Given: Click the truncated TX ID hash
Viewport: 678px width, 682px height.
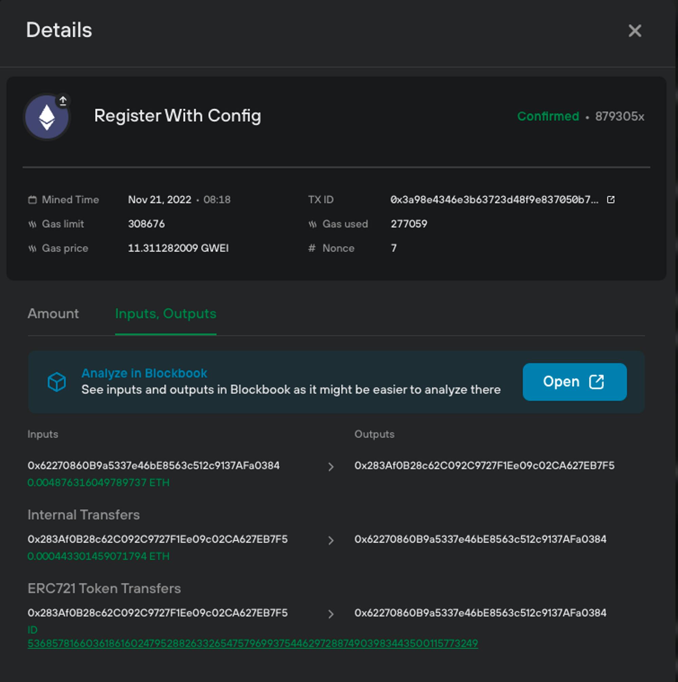Looking at the screenshot, I should [494, 200].
